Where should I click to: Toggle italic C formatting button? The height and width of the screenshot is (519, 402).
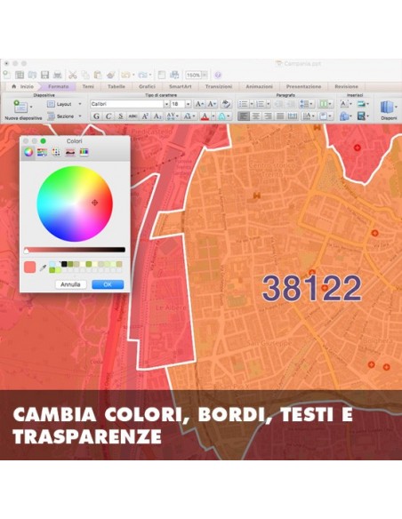pyautogui.click(x=109, y=116)
